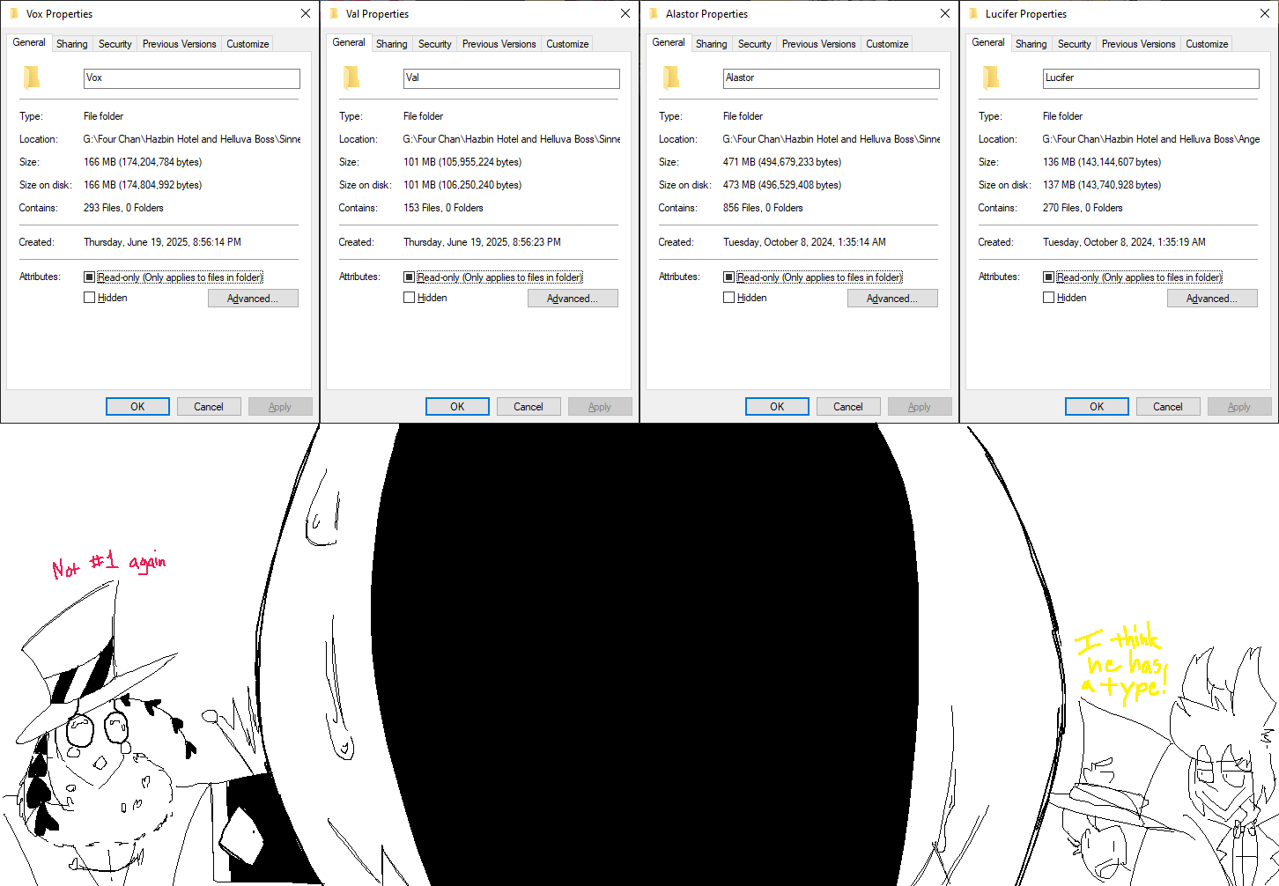This screenshot has height=886, width=1279.
Task: Open Previous Versions tab in Val Properties
Action: pos(499,44)
